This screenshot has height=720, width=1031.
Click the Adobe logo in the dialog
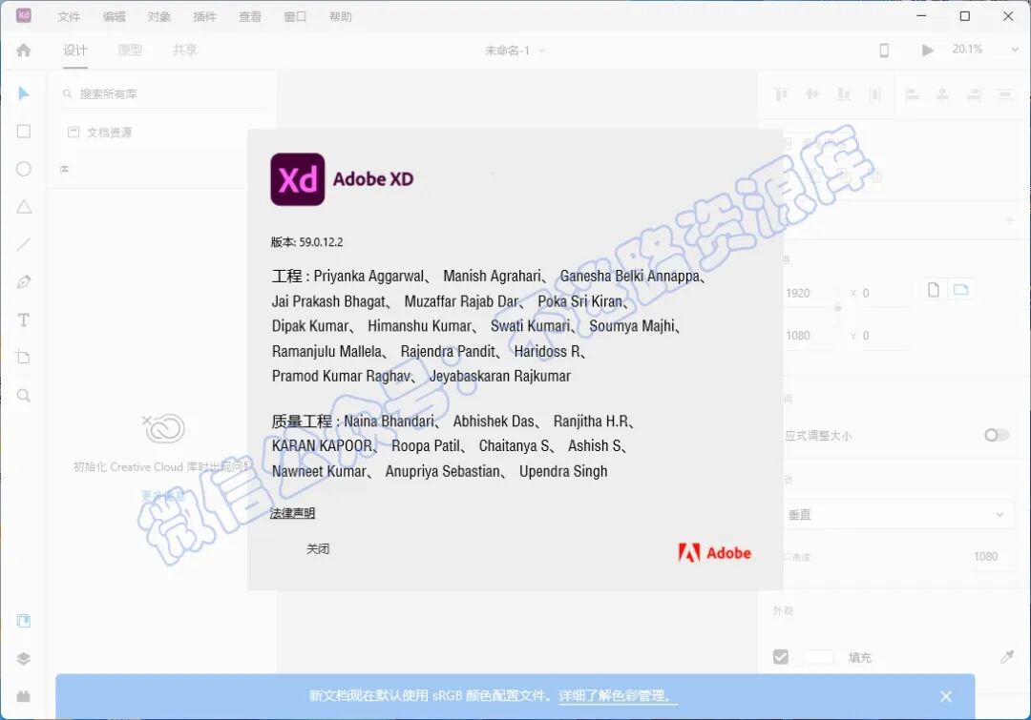click(714, 553)
